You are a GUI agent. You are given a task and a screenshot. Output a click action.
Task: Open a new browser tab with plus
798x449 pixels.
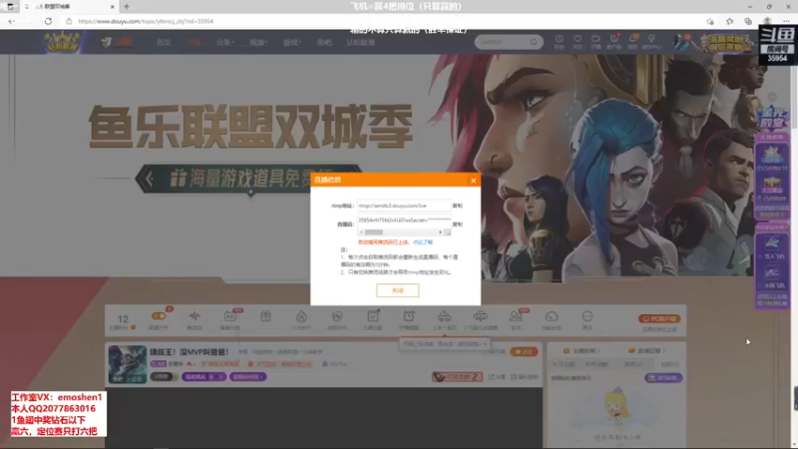tap(127, 7)
